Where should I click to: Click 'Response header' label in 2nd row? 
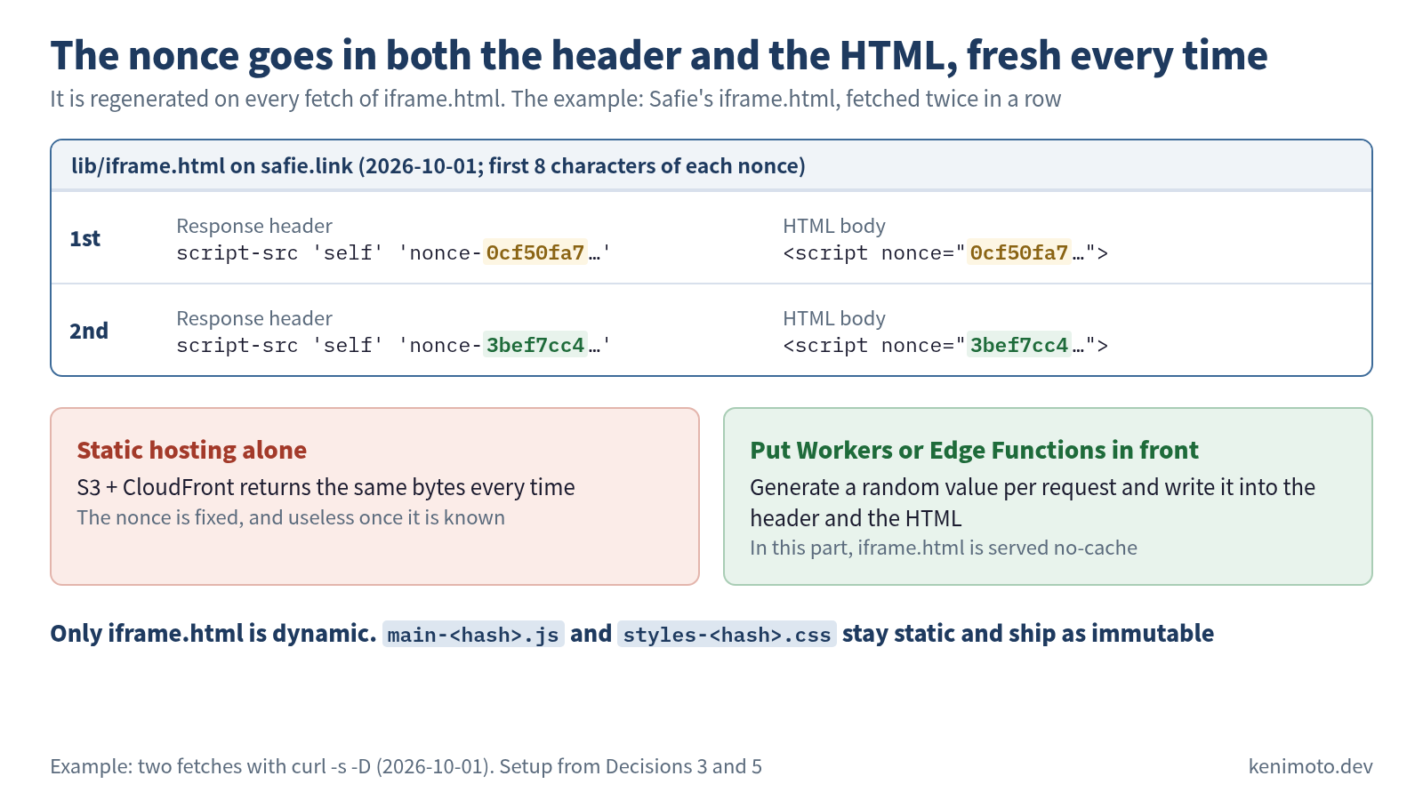coord(254,318)
